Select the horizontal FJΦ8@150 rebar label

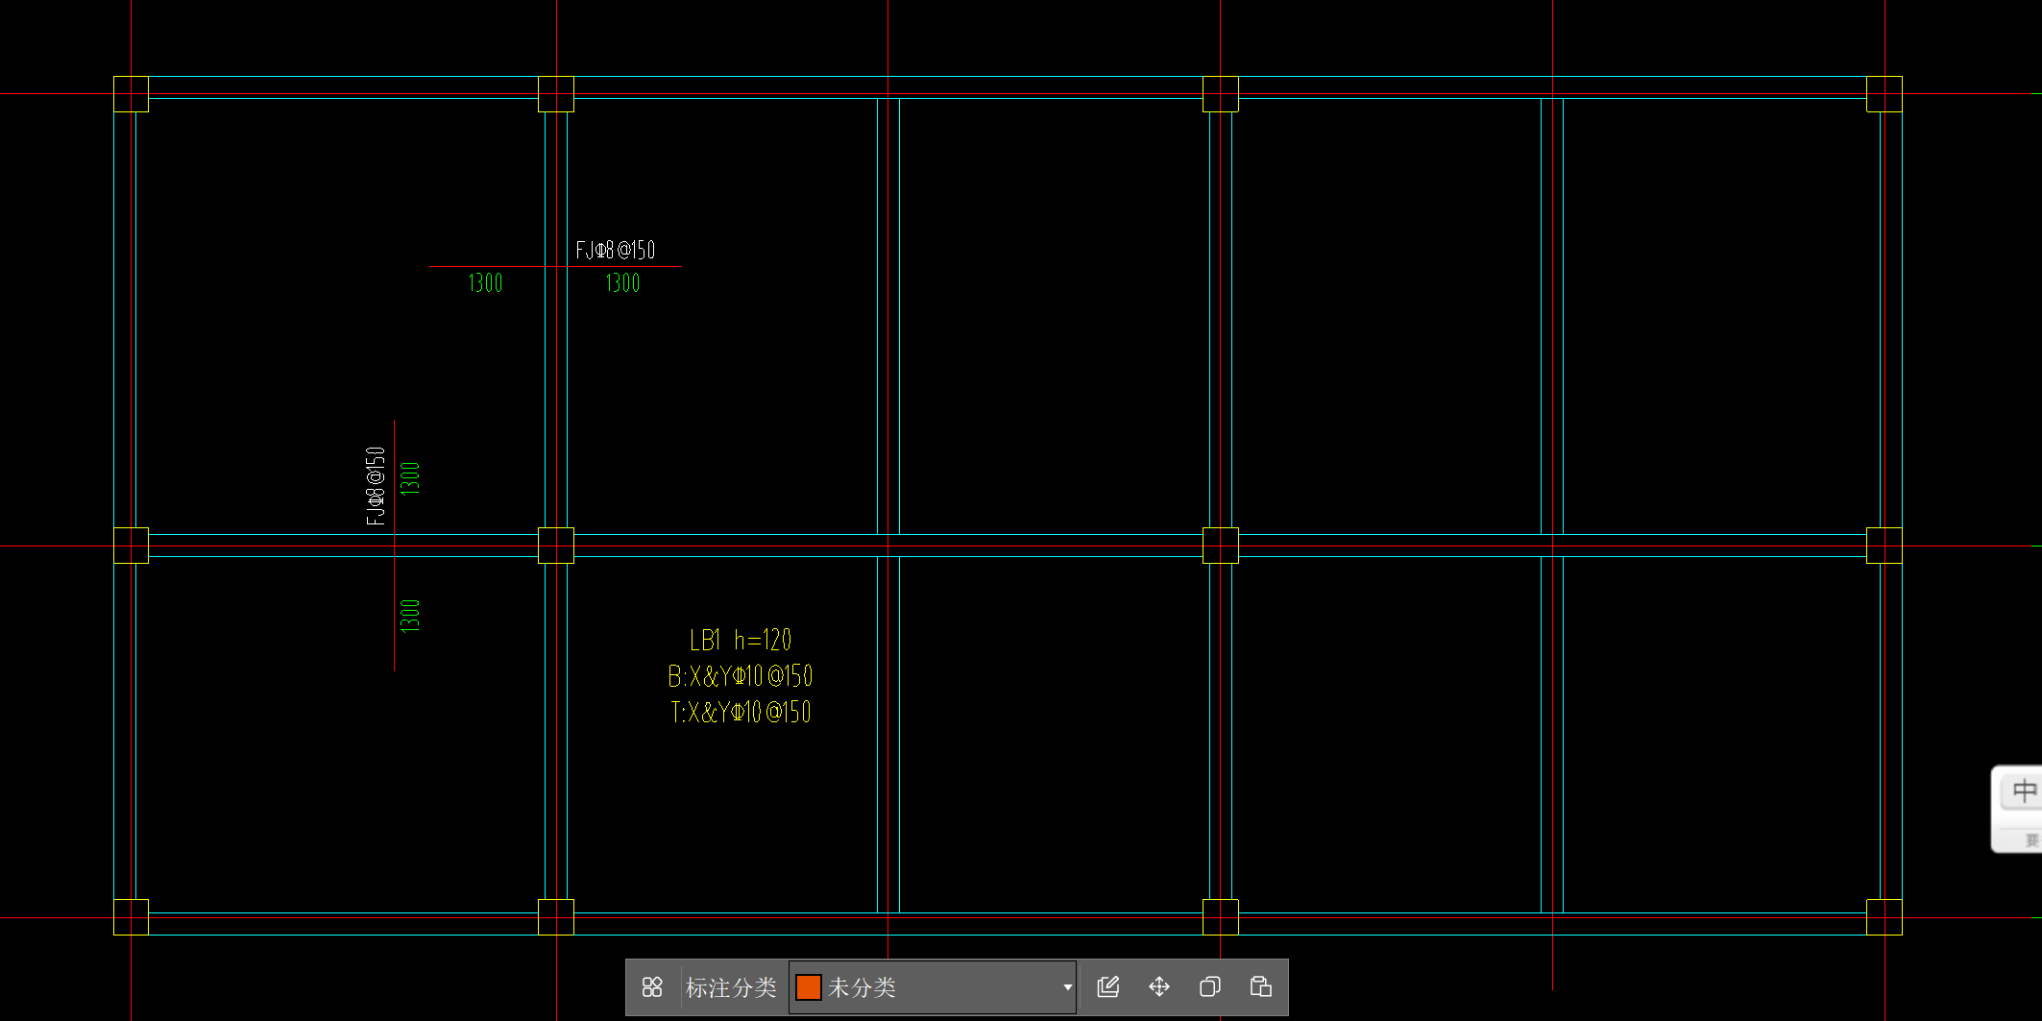pyautogui.click(x=616, y=251)
